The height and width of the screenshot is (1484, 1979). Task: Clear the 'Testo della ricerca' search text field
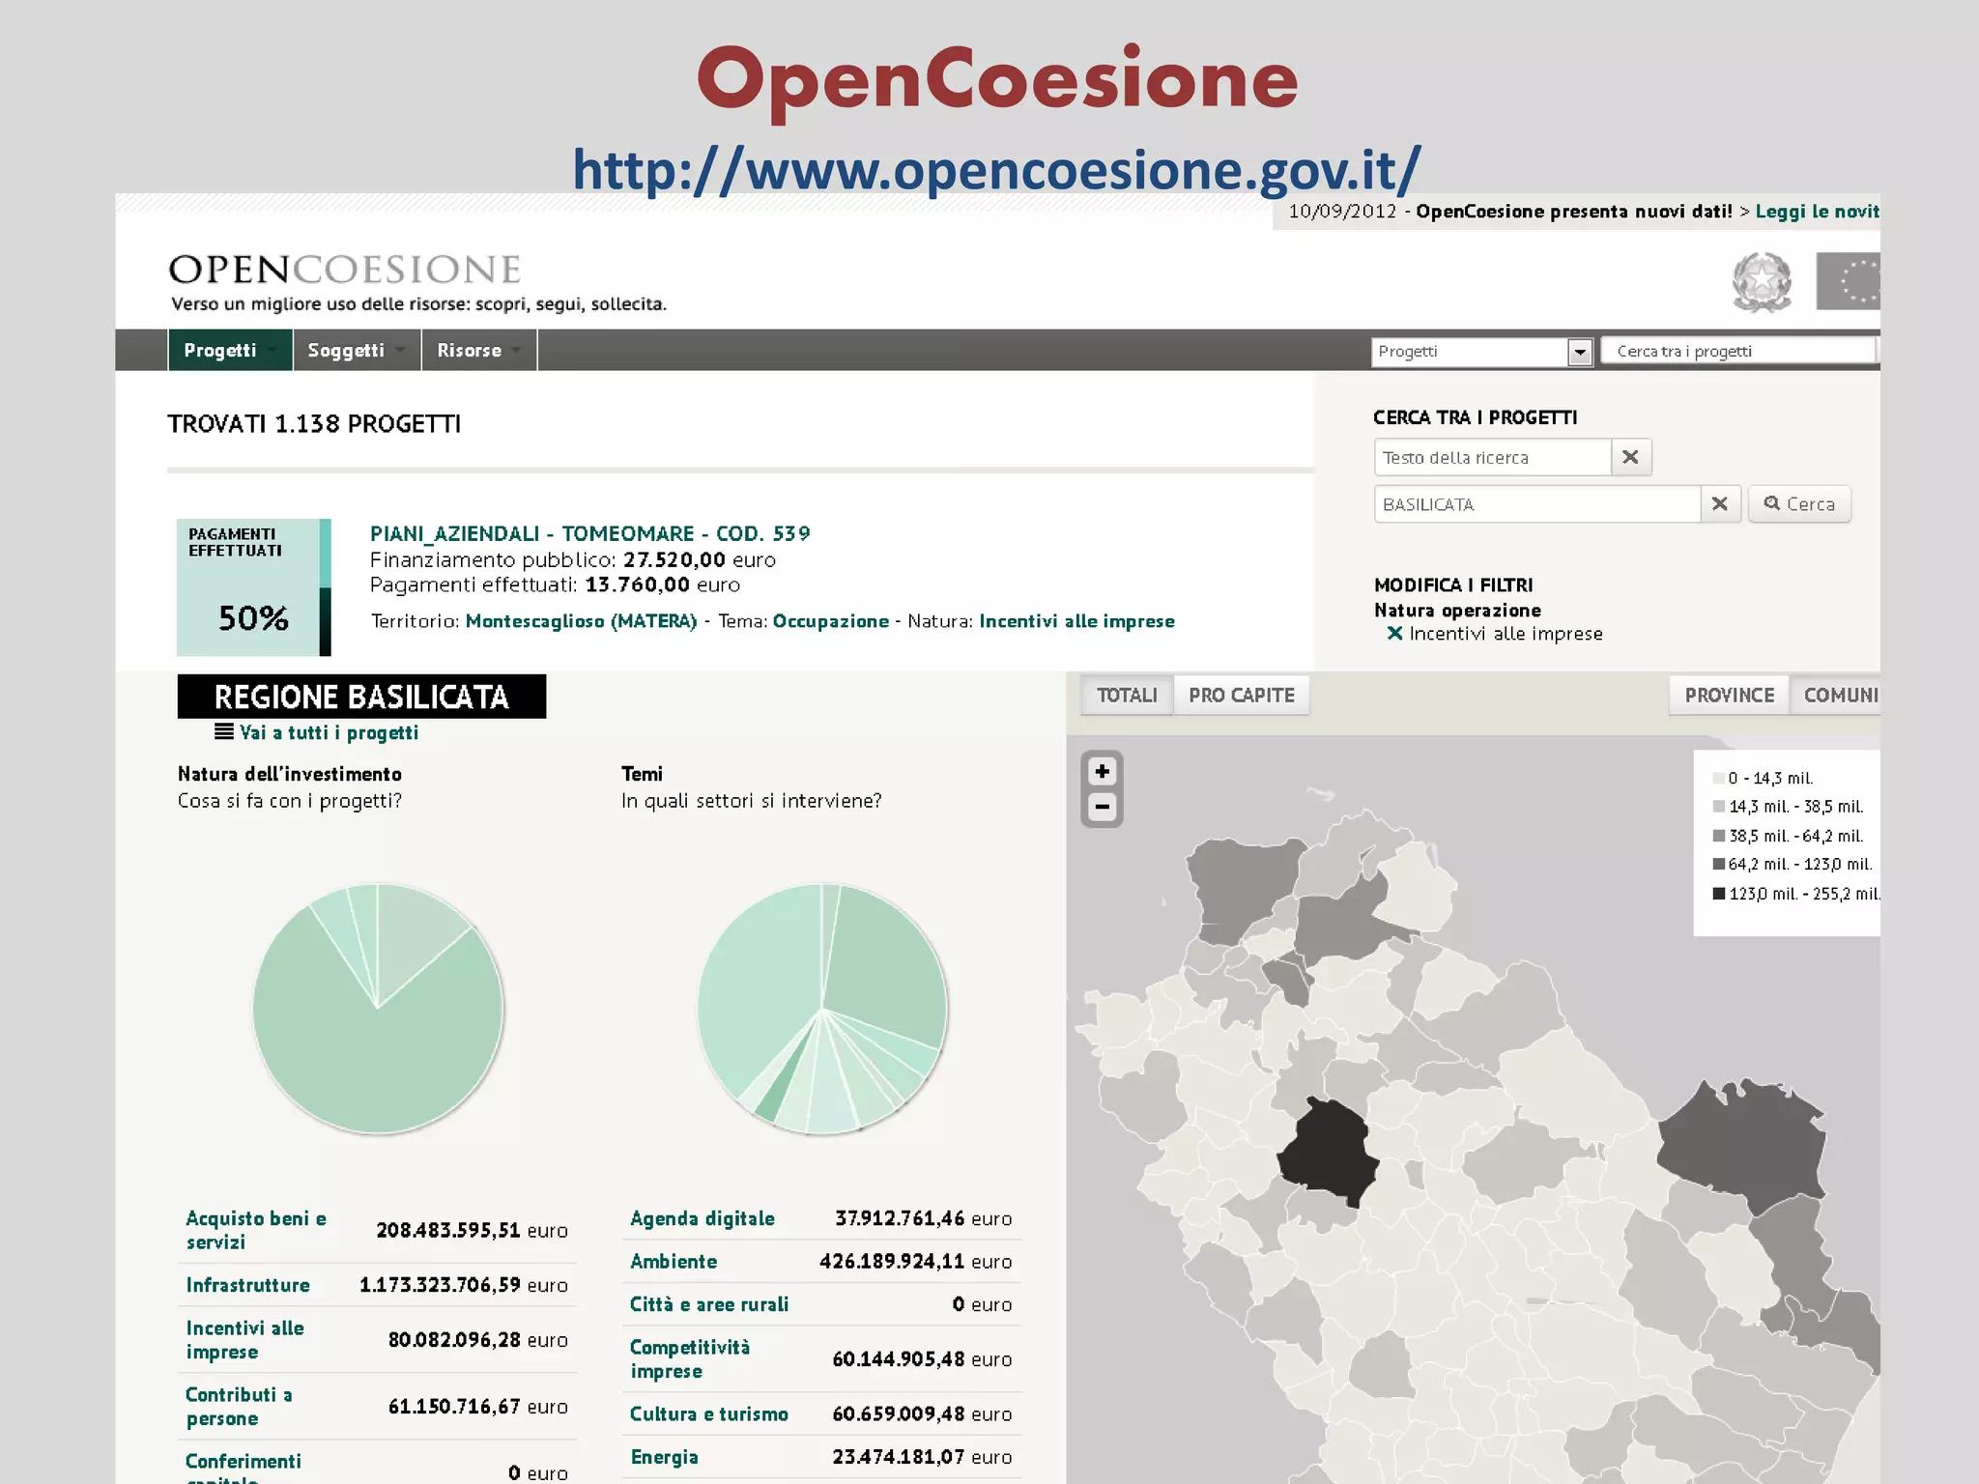coord(1630,457)
